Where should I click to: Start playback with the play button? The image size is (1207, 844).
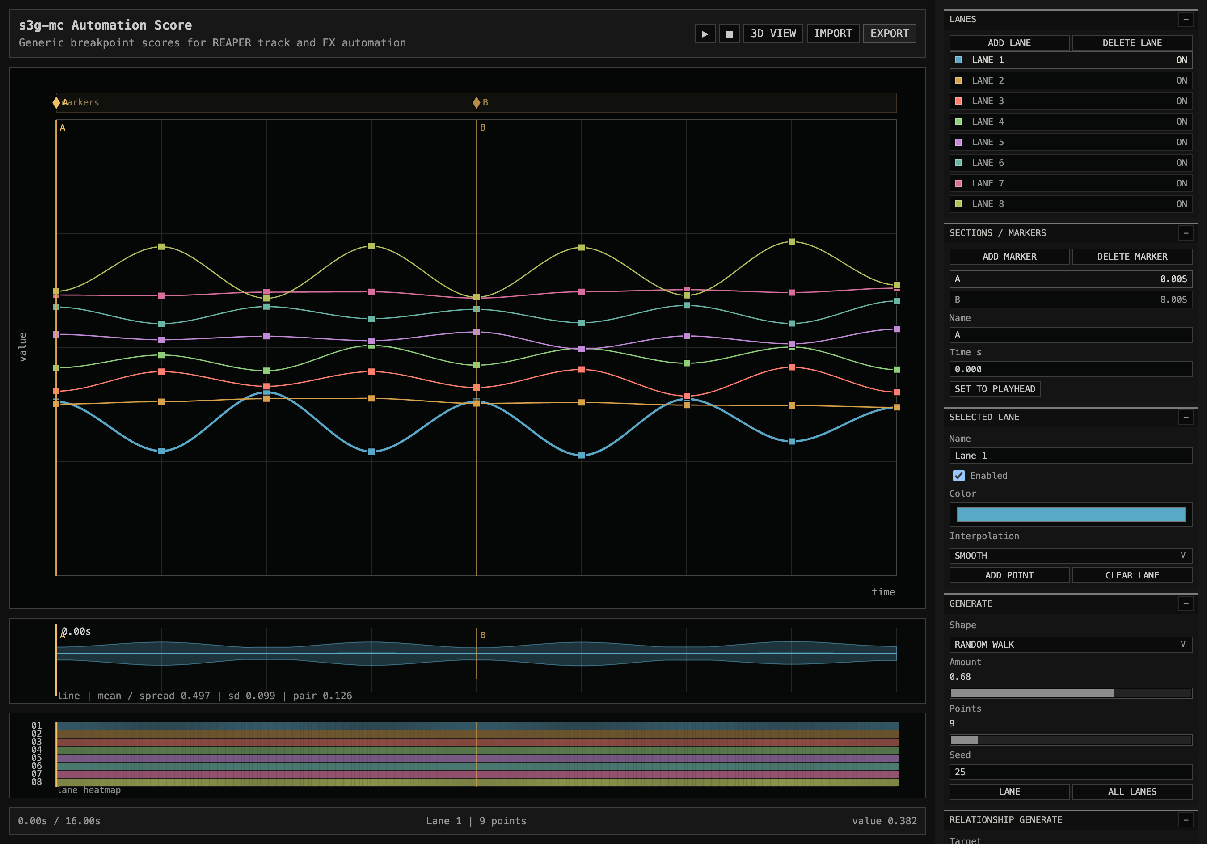[x=705, y=34]
